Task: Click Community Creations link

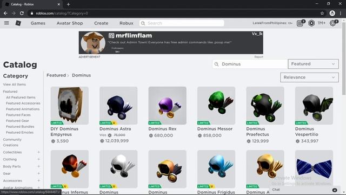Action: click(12, 142)
